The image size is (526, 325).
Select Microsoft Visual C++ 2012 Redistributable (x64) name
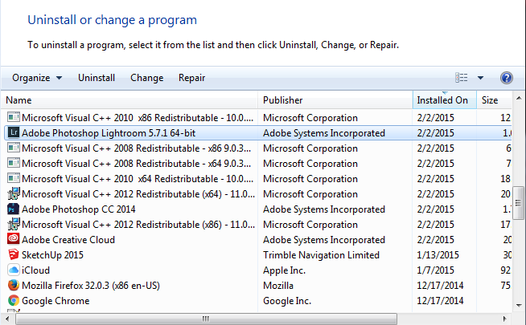click(x=138, y=194)
